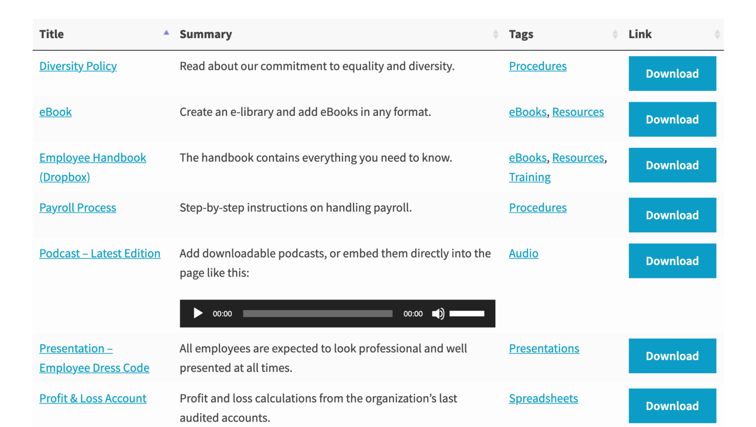
Task: Open the Payroll Process document
Action: click(x=77, y=208)
